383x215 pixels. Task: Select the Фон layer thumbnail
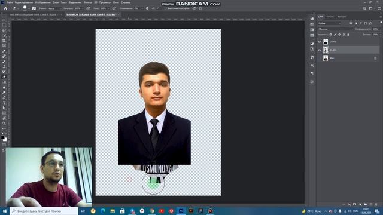pyautogui.click(x=326, y=58)
